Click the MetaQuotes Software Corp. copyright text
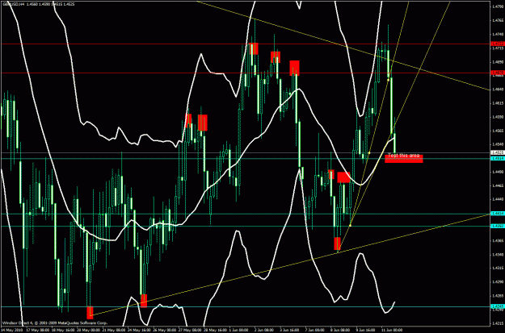Image resolution: width=505 pixels, height=333 pixels. point(54,323)
